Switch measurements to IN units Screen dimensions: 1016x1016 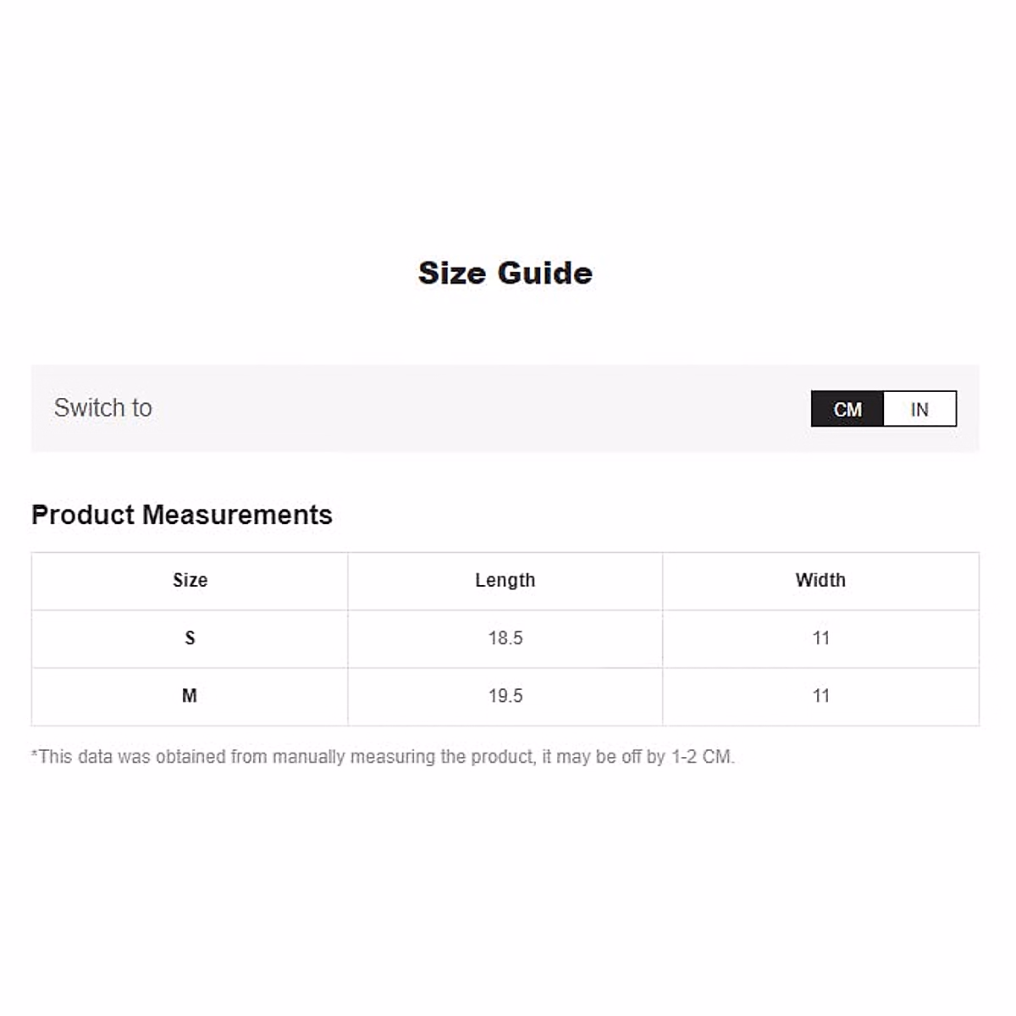(x=919, y=409)
